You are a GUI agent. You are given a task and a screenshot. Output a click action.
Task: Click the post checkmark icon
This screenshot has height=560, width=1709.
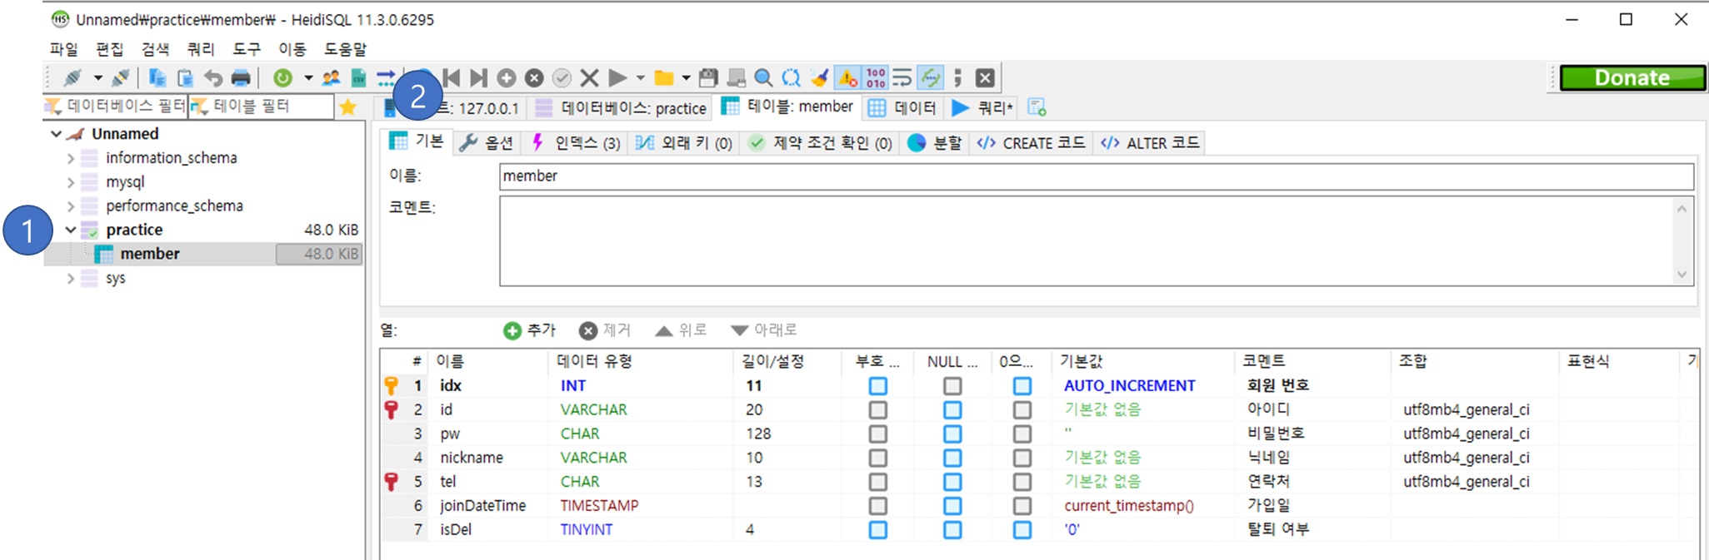point(562,78)
